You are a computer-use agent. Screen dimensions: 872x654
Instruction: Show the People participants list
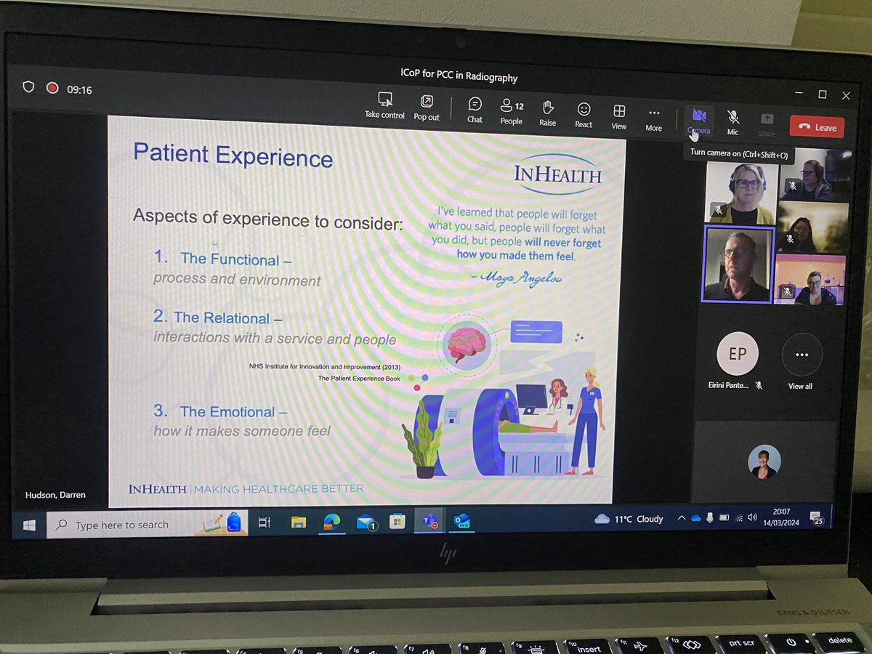coord(512,112)
